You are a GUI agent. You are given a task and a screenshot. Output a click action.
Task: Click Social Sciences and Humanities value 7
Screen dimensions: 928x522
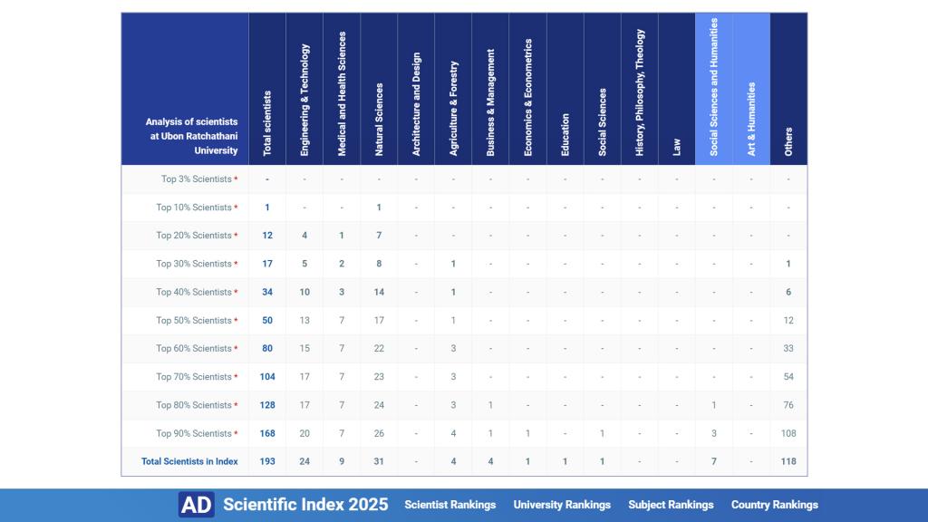coord(714,461)
